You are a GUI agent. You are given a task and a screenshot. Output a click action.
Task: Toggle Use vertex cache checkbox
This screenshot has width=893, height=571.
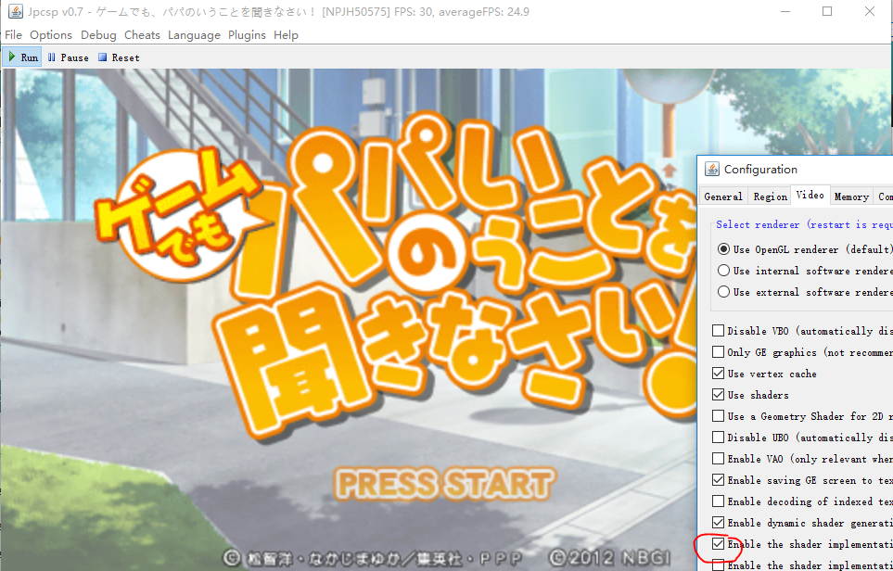tap(718, 373)
